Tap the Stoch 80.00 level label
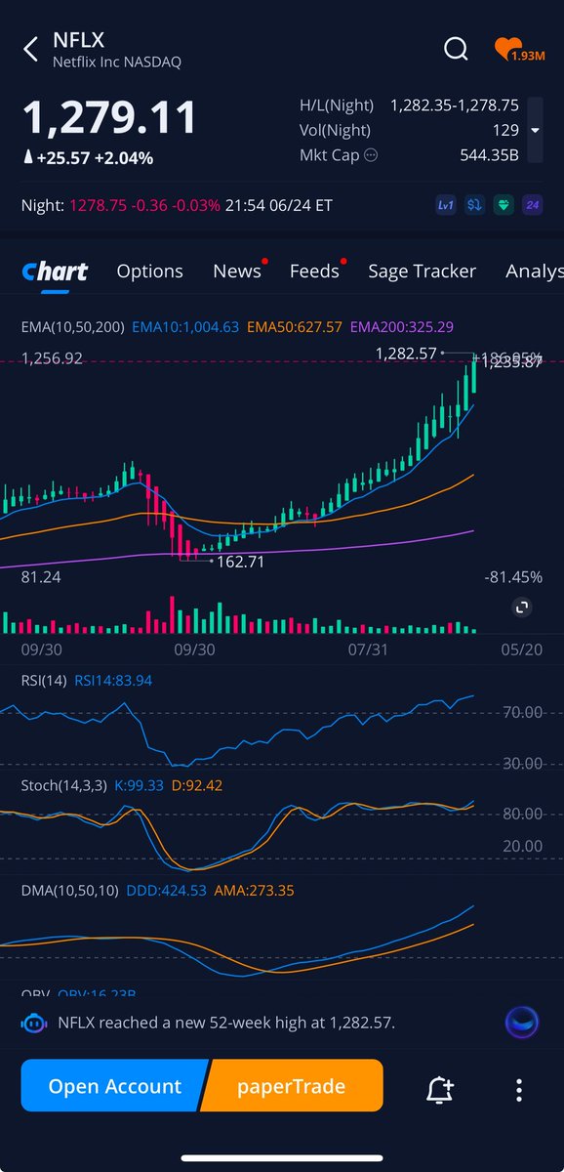This screenshot has width=564, height=1172. (523, 814)
